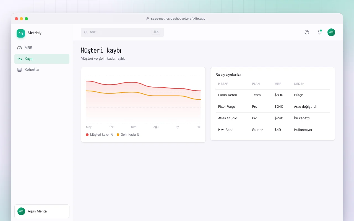Open the Arjun Mehta account card

(x=42, y=211)
